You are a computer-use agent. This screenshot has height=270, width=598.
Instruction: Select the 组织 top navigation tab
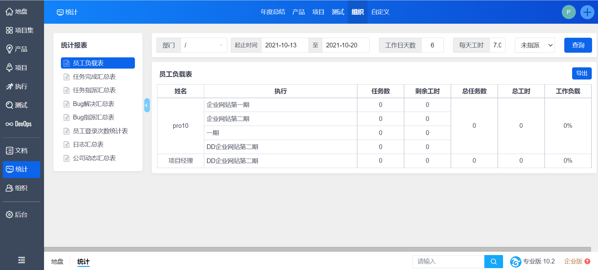coord(358,12)
